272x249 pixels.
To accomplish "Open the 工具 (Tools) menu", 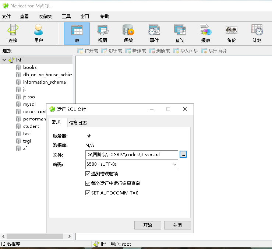I will coord(66,17).
